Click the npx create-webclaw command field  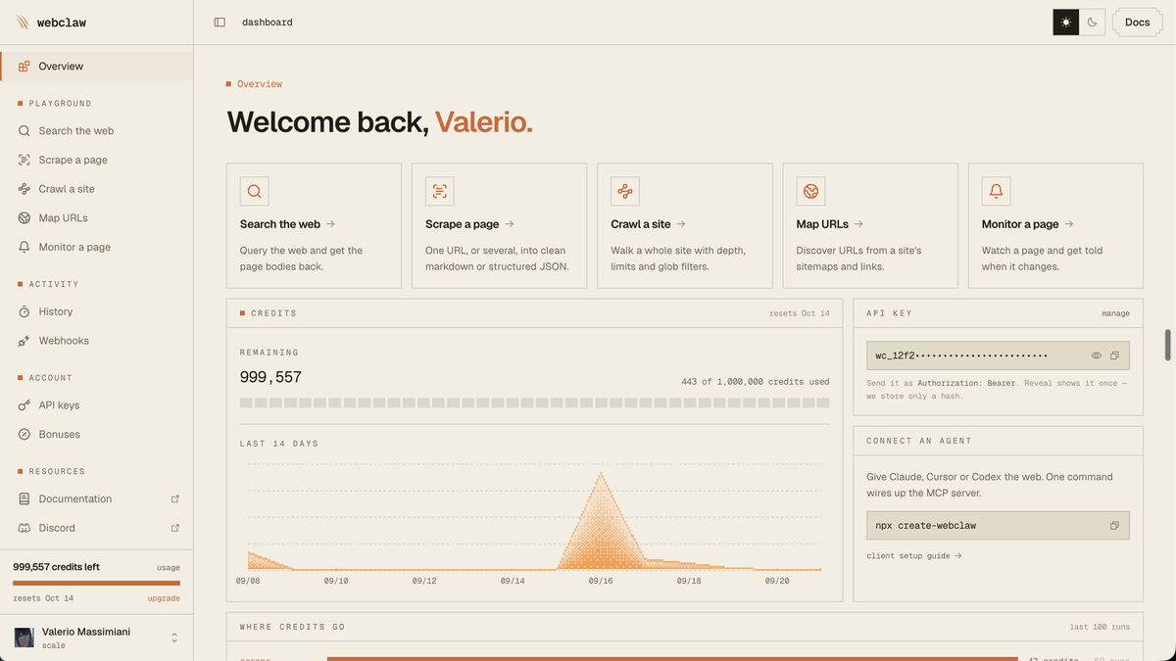tap(998, 526)
